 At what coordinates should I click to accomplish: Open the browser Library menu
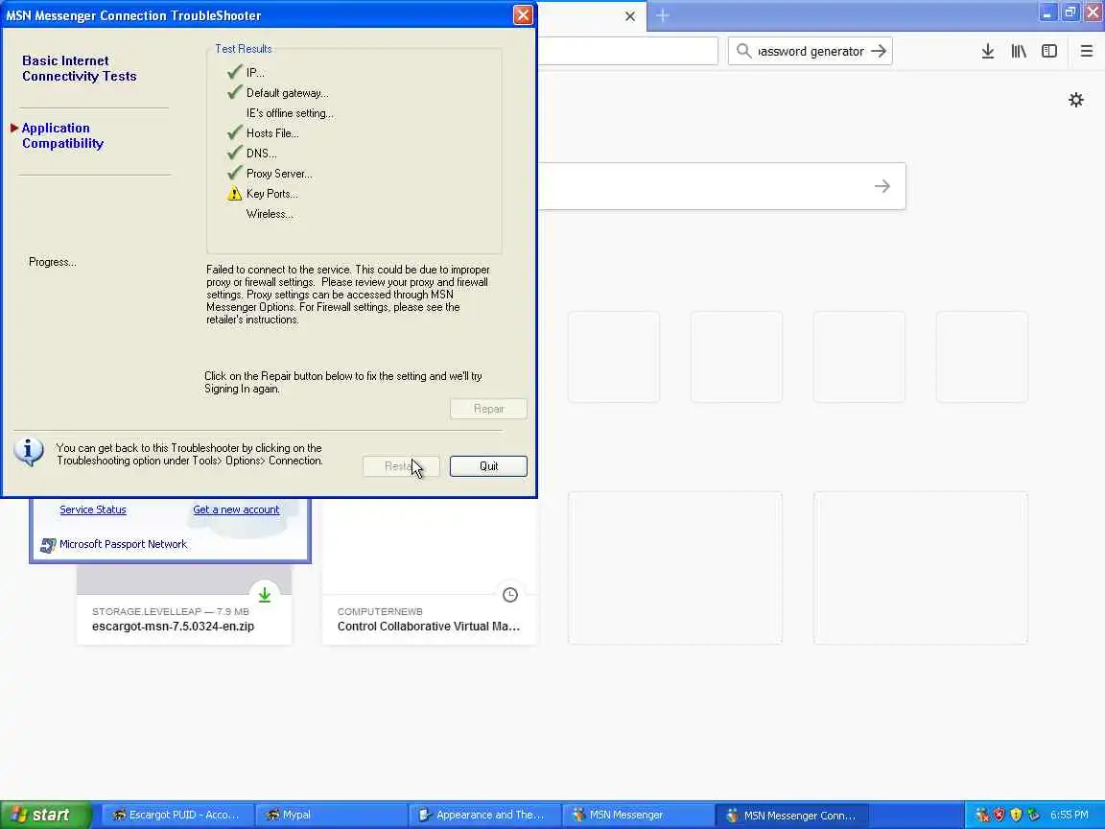pos(1019,51)
